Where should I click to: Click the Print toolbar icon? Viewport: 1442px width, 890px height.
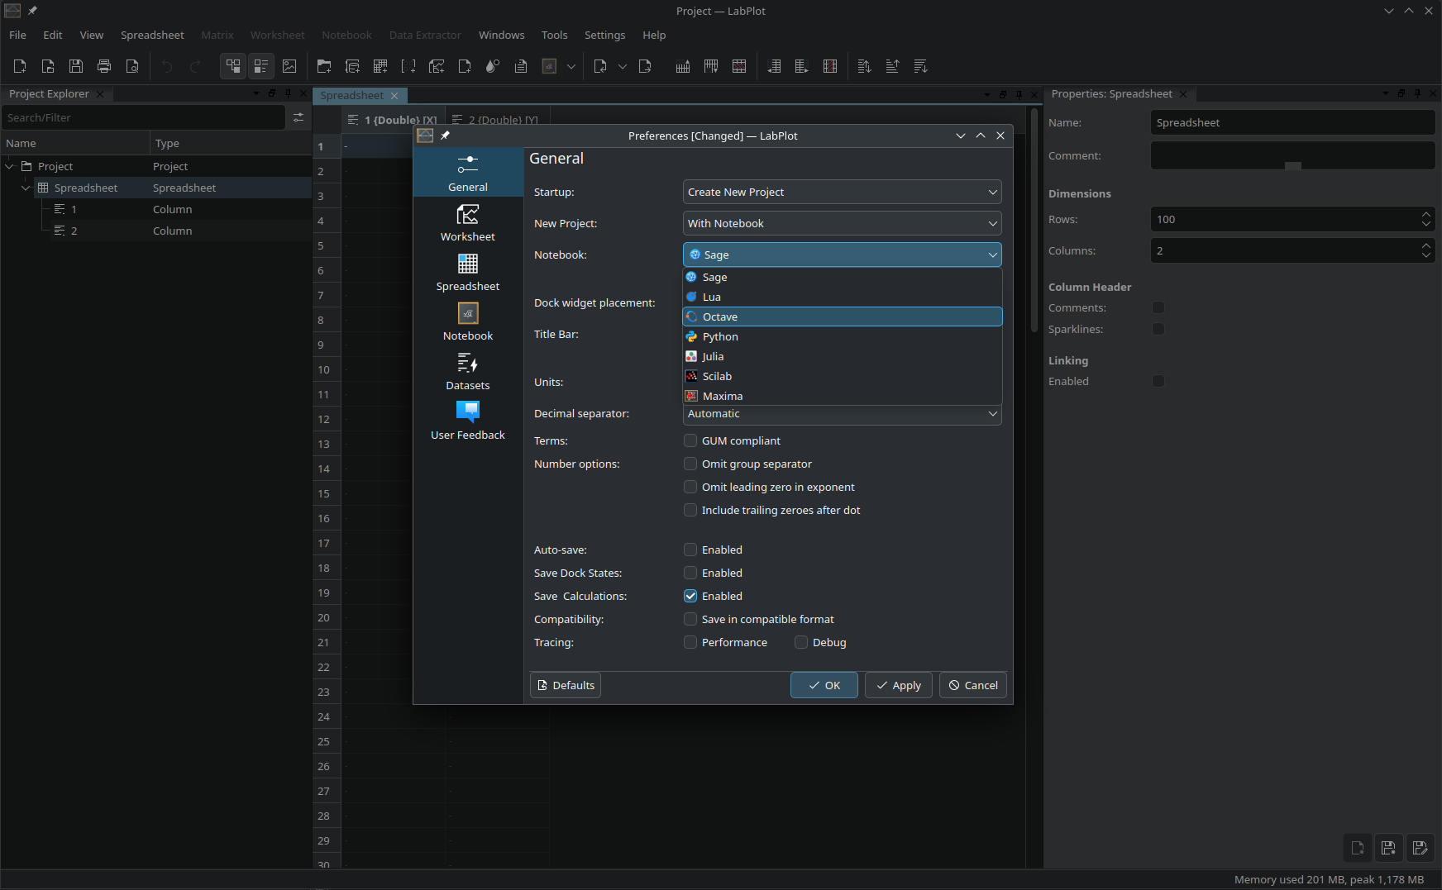coord(103,66)
